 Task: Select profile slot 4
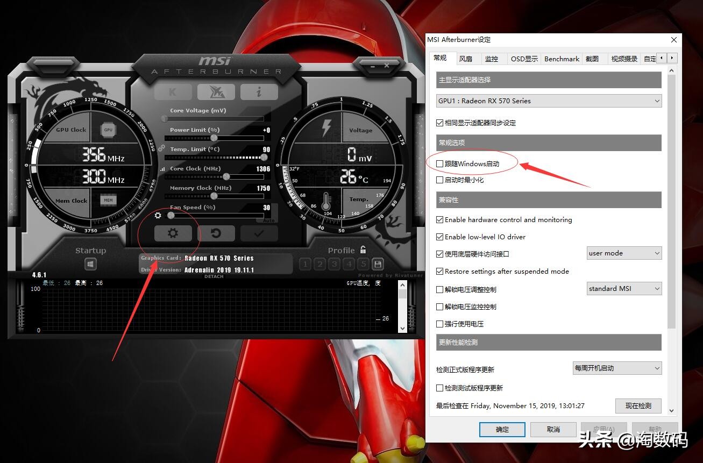coord(349,264)
